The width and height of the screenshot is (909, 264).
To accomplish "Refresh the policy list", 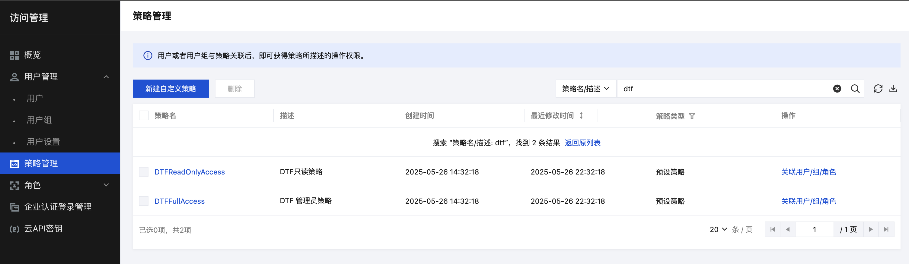I will [878, 89].
